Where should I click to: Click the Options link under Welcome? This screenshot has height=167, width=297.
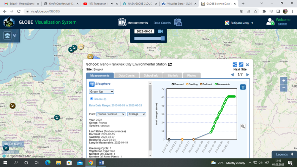(282, 24)
